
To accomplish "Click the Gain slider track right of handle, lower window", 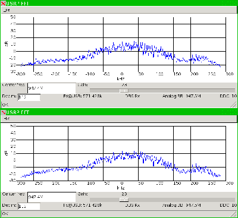I will tap(181, 200).
